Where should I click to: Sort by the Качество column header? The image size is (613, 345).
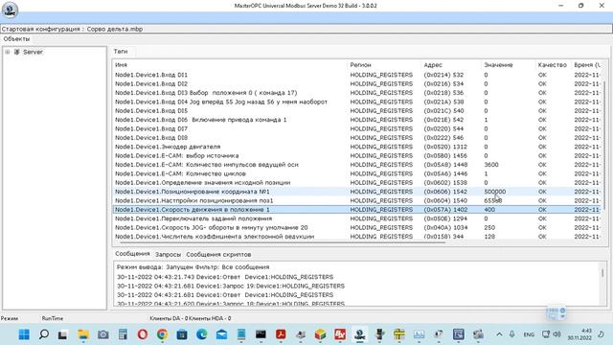pos(553,65)
